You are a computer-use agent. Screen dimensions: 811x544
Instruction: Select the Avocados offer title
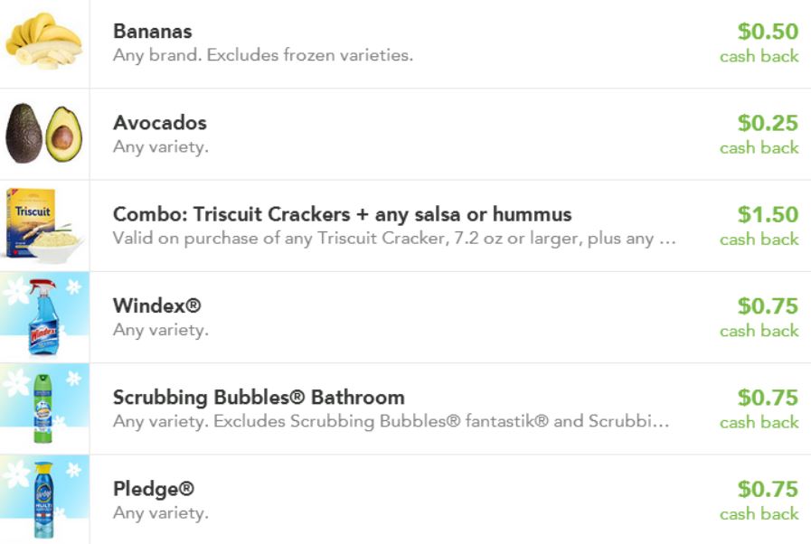[159, 123]
